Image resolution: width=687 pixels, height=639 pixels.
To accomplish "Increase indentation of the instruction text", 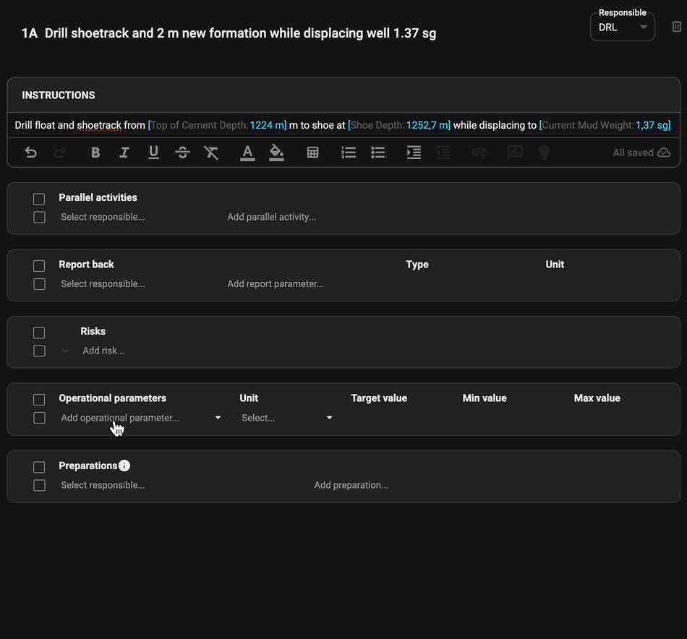I will (413, 153).
